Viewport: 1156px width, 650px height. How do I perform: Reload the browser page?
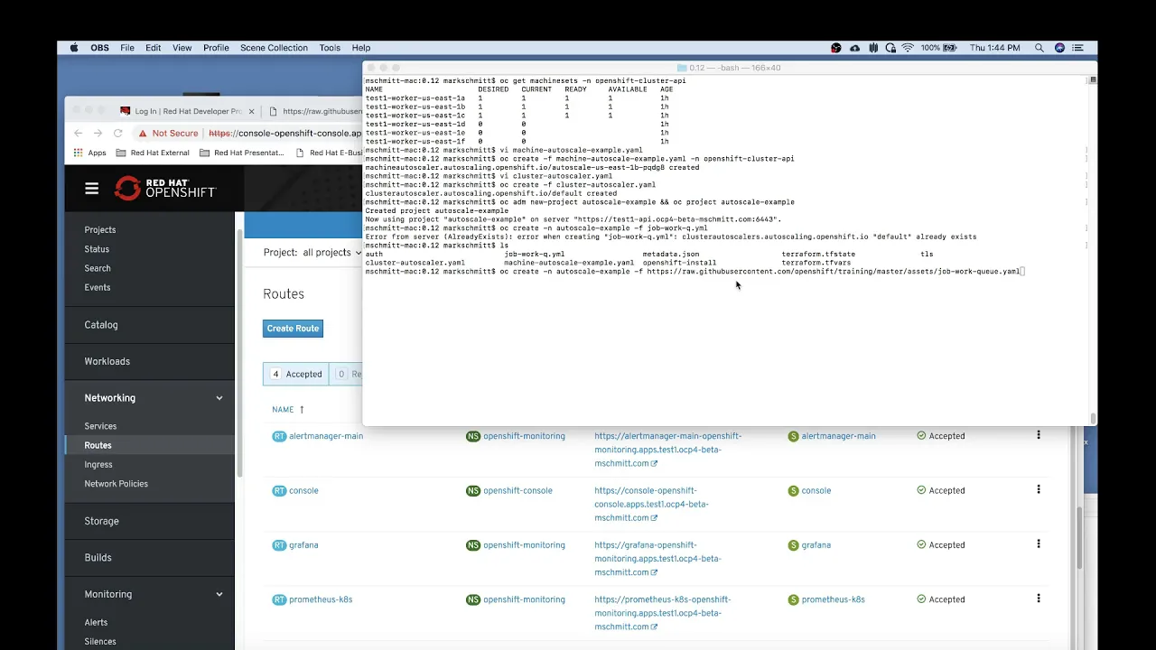click(117, 133)
